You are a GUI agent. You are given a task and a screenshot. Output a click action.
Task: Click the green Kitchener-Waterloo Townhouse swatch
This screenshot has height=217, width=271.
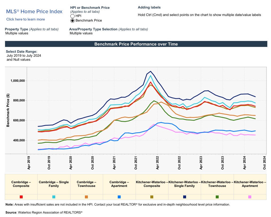click(x=217, y=197)
